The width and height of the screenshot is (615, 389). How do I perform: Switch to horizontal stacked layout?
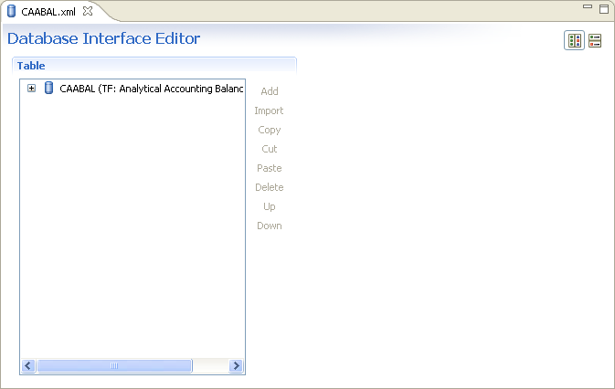595,41
